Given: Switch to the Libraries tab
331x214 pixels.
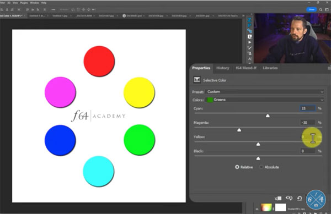Looking at the screenshot, I should tap(270, 68).
